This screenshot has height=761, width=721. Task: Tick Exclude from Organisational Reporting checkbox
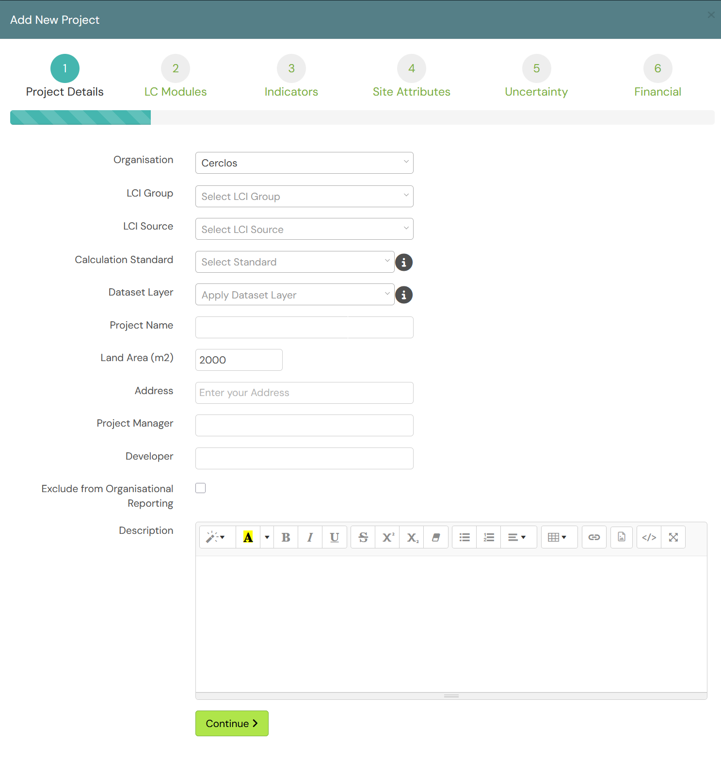click(x=201, y=488)
